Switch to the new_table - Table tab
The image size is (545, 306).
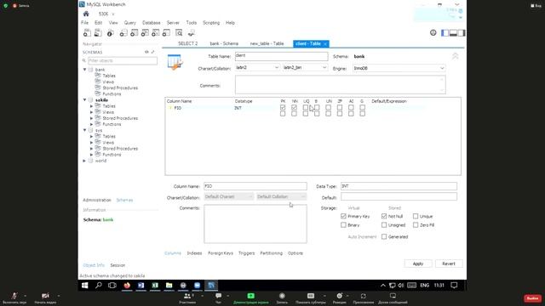267,43
